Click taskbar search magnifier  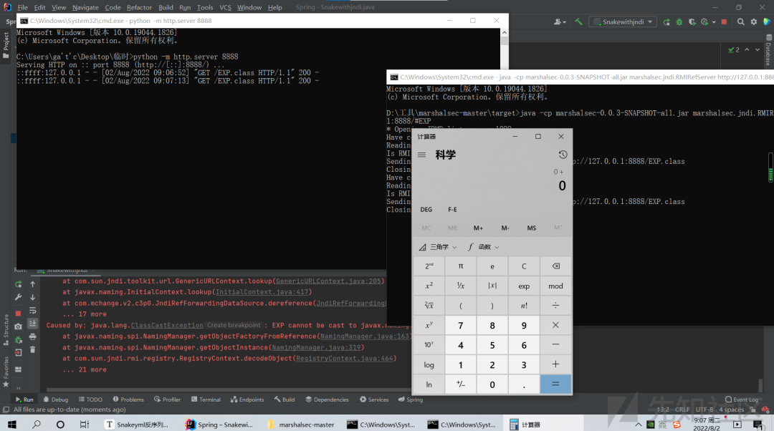[x=36, y=424]
